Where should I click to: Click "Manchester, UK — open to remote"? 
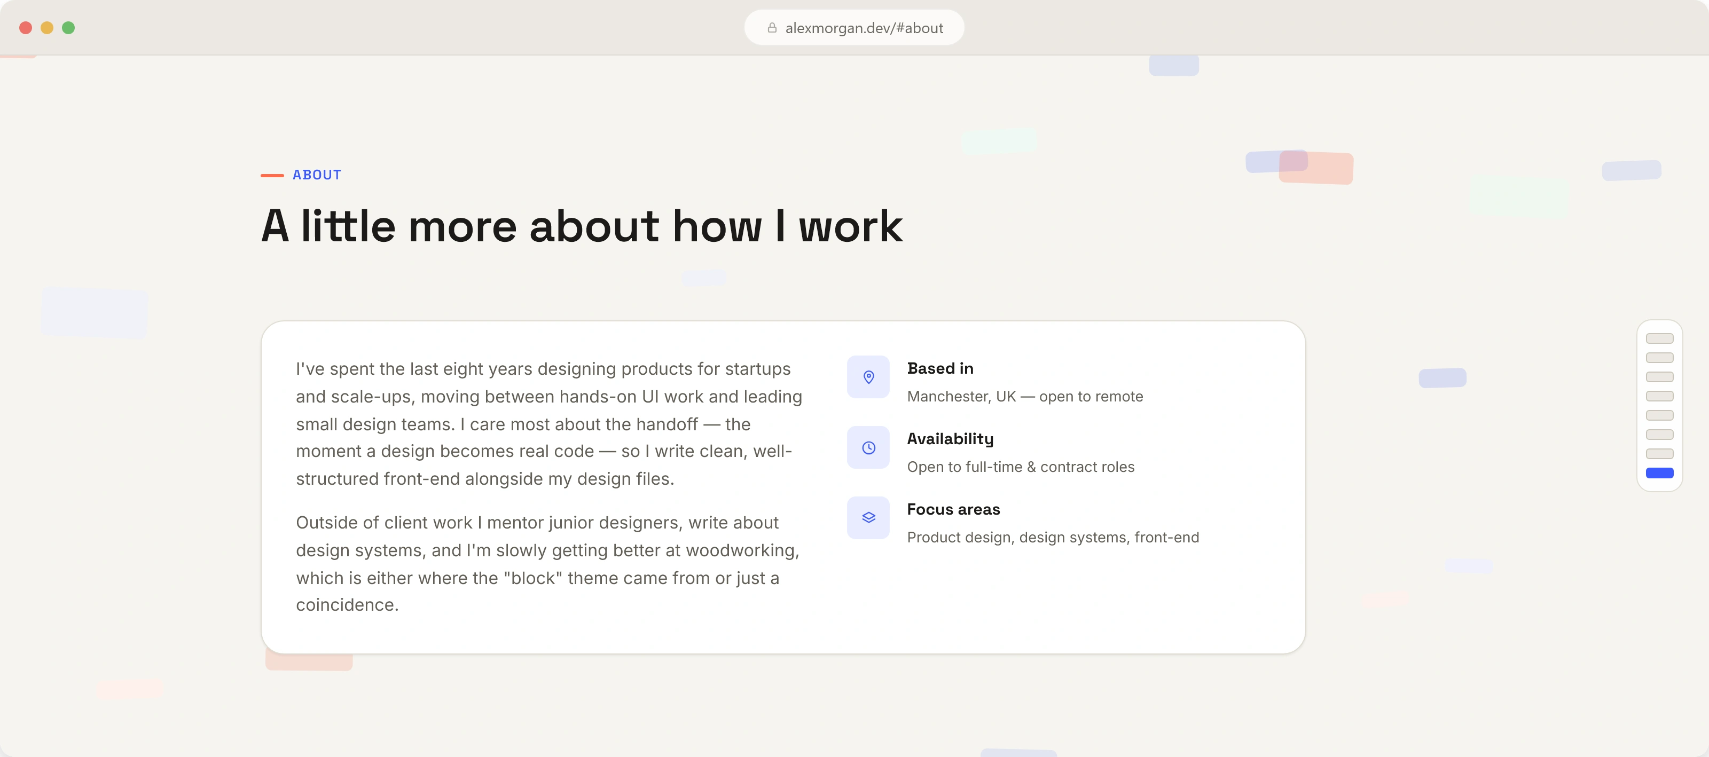pyautogui.click(x=1024, y=397)
